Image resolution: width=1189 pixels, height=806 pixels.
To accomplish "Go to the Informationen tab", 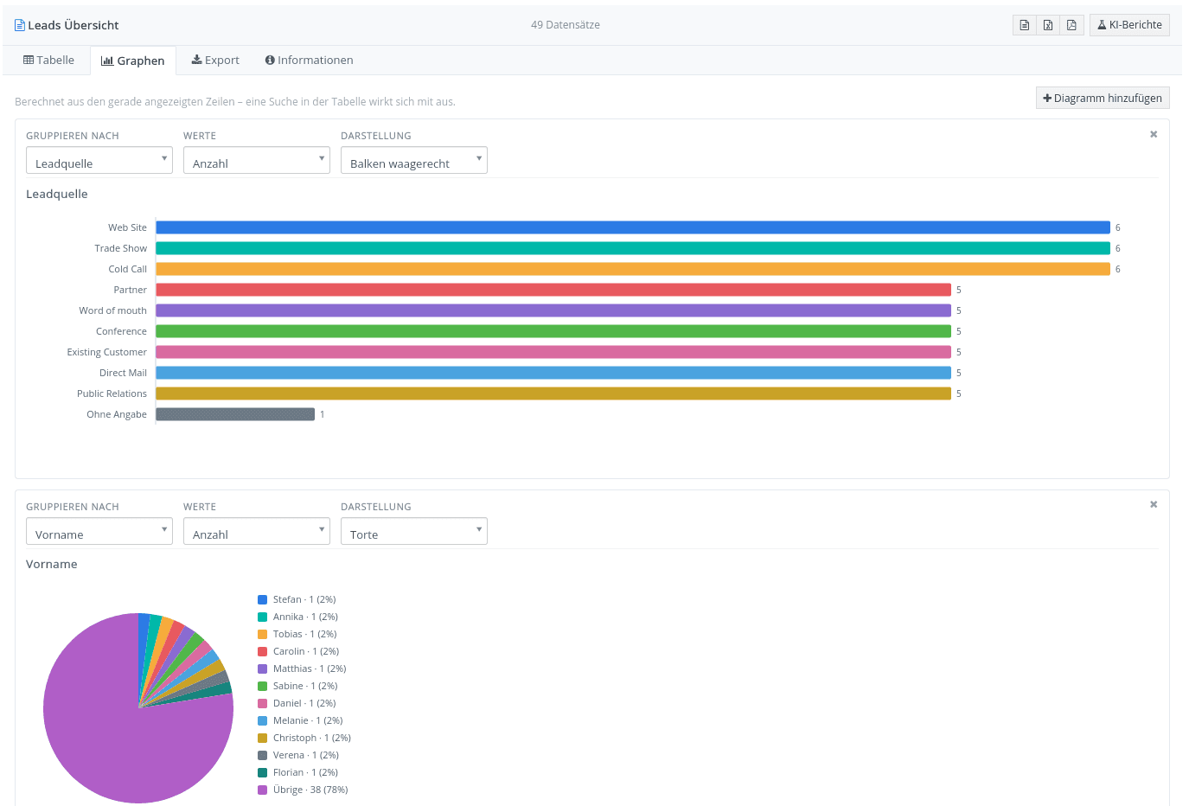I will 309,61.
